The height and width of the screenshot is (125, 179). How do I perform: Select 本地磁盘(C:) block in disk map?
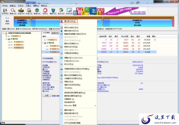(x=22, y=22)
